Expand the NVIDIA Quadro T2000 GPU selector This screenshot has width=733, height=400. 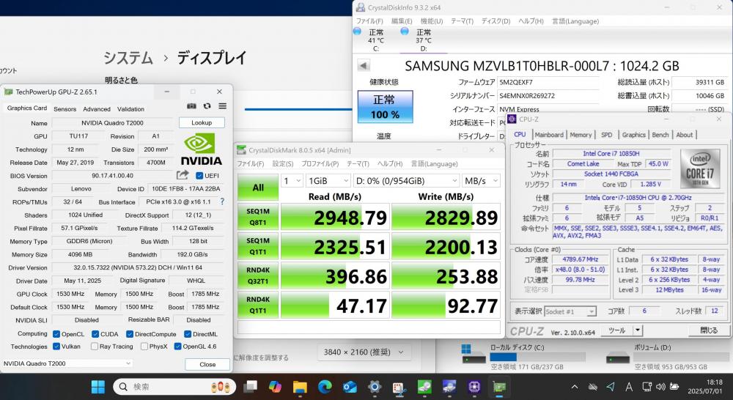[x=67, y=363]
